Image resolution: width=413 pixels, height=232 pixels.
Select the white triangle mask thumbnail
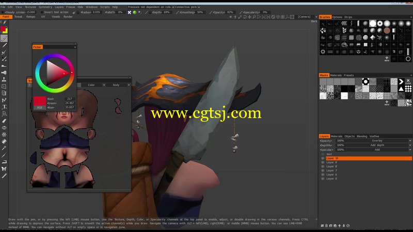401,89
